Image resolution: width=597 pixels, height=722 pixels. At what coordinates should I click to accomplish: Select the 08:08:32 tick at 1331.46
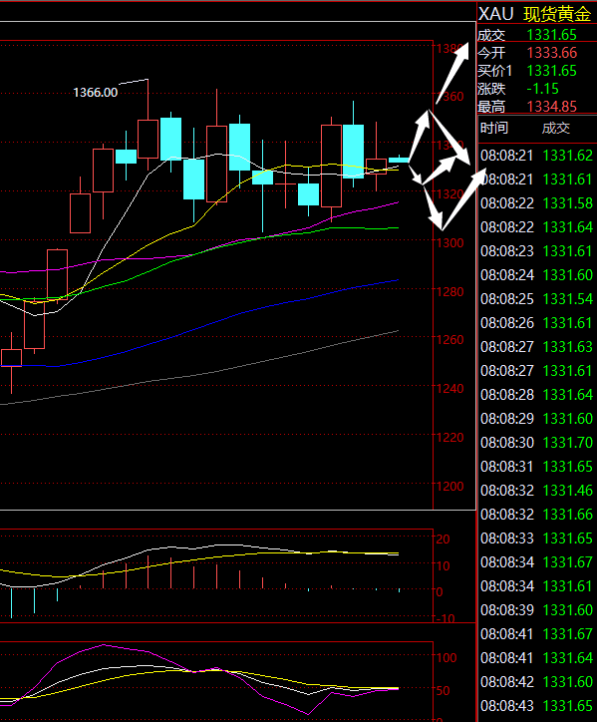point(536,491)
